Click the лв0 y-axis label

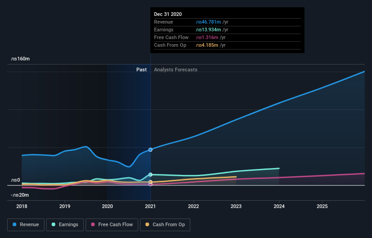(15, 180)
